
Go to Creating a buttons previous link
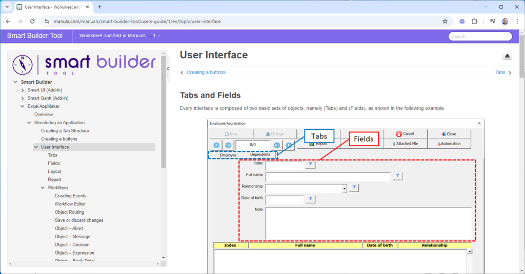pos(206,73)
